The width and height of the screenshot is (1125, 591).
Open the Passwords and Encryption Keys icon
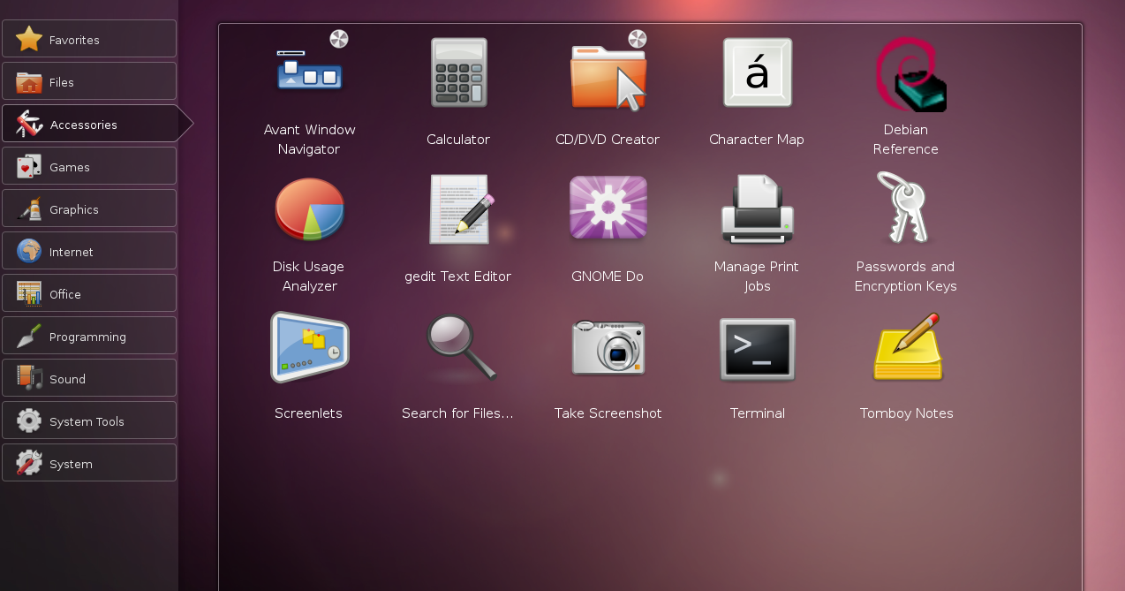902,208
